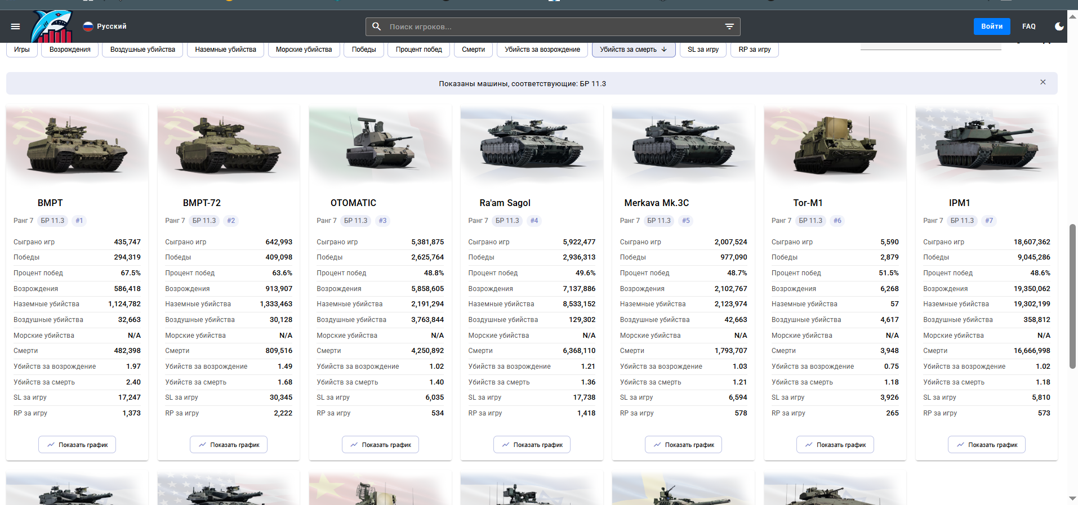
Task: Click the Войти login button
Action: tap(991, 26)
